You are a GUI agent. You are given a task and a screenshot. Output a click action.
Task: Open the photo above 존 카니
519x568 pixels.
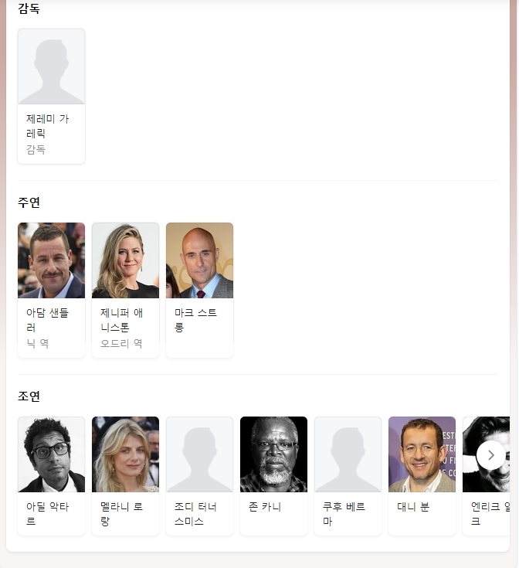pos(273,454)
